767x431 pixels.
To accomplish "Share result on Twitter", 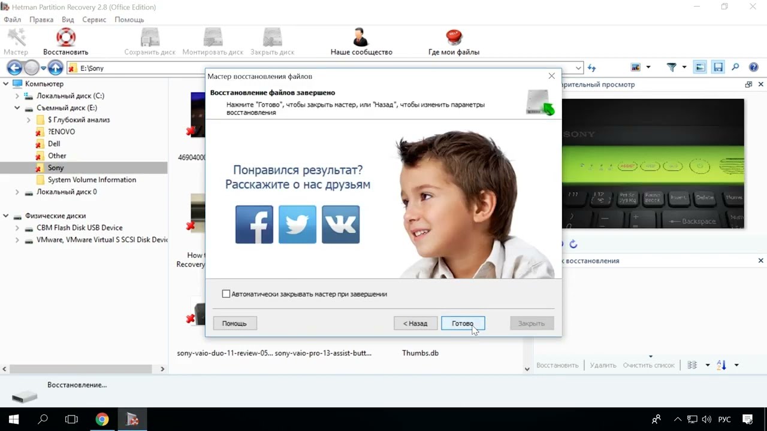I will click(x=297, y=224).
